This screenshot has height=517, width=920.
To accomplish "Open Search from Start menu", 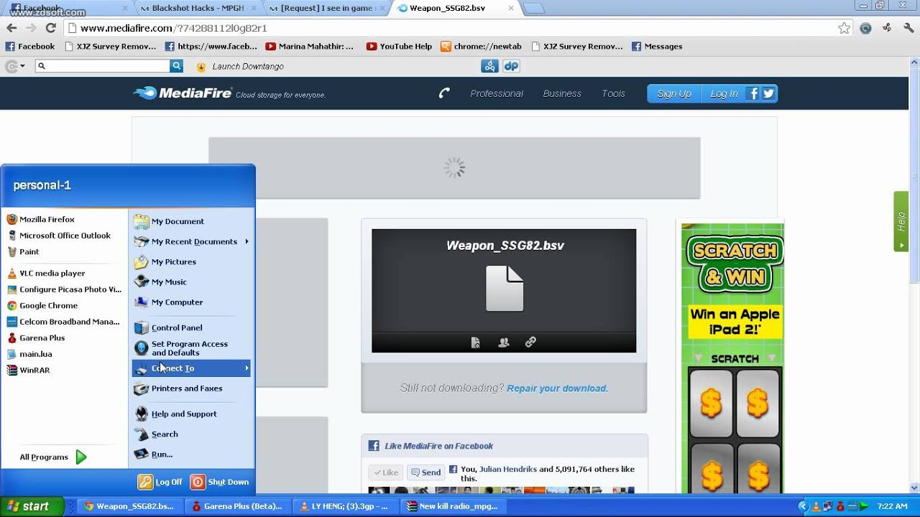I will 156,434.
